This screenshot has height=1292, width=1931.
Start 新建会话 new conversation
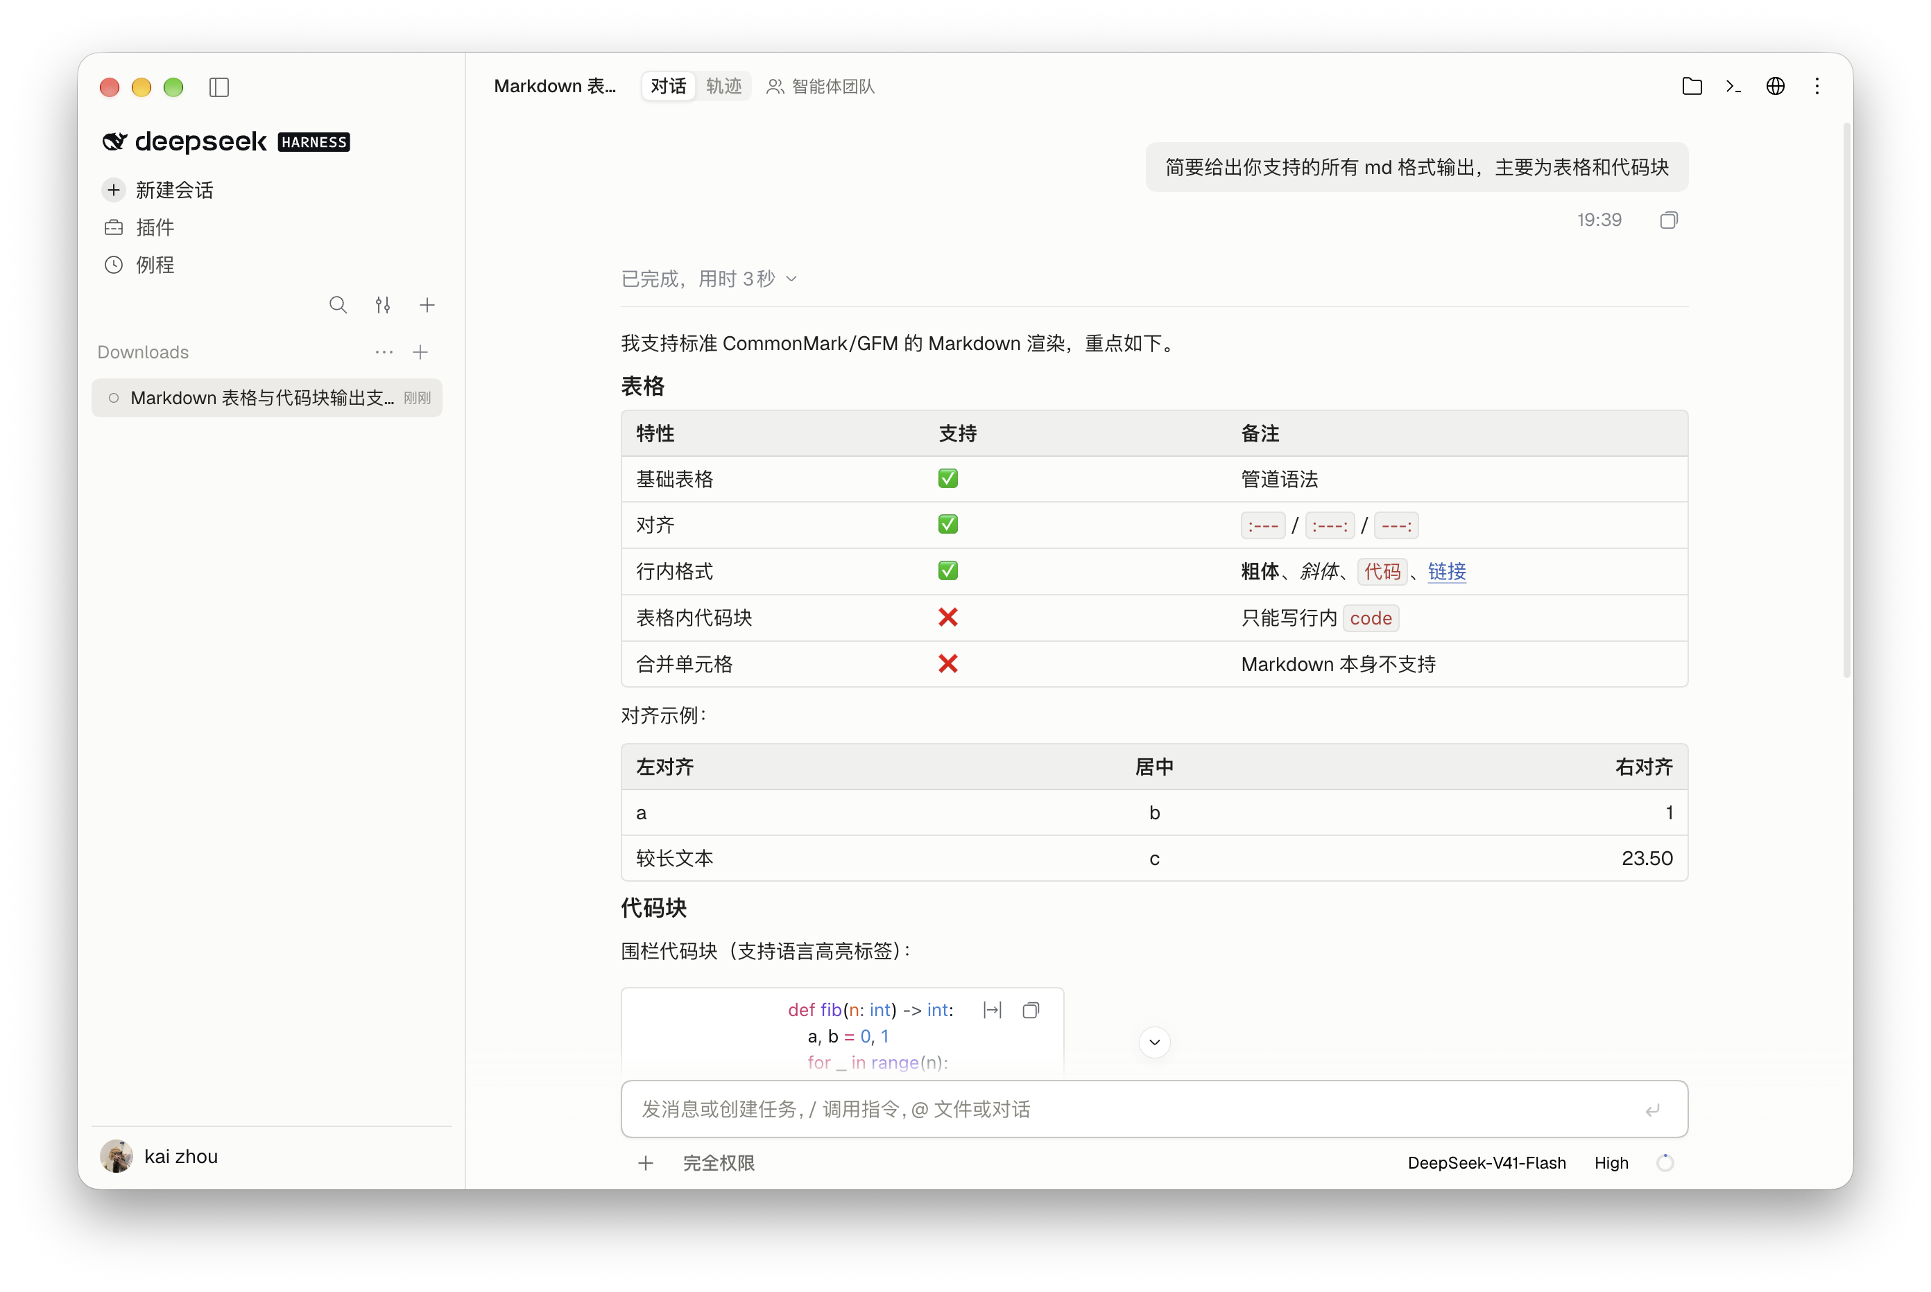pyautogui.click(x=174, y=191)
